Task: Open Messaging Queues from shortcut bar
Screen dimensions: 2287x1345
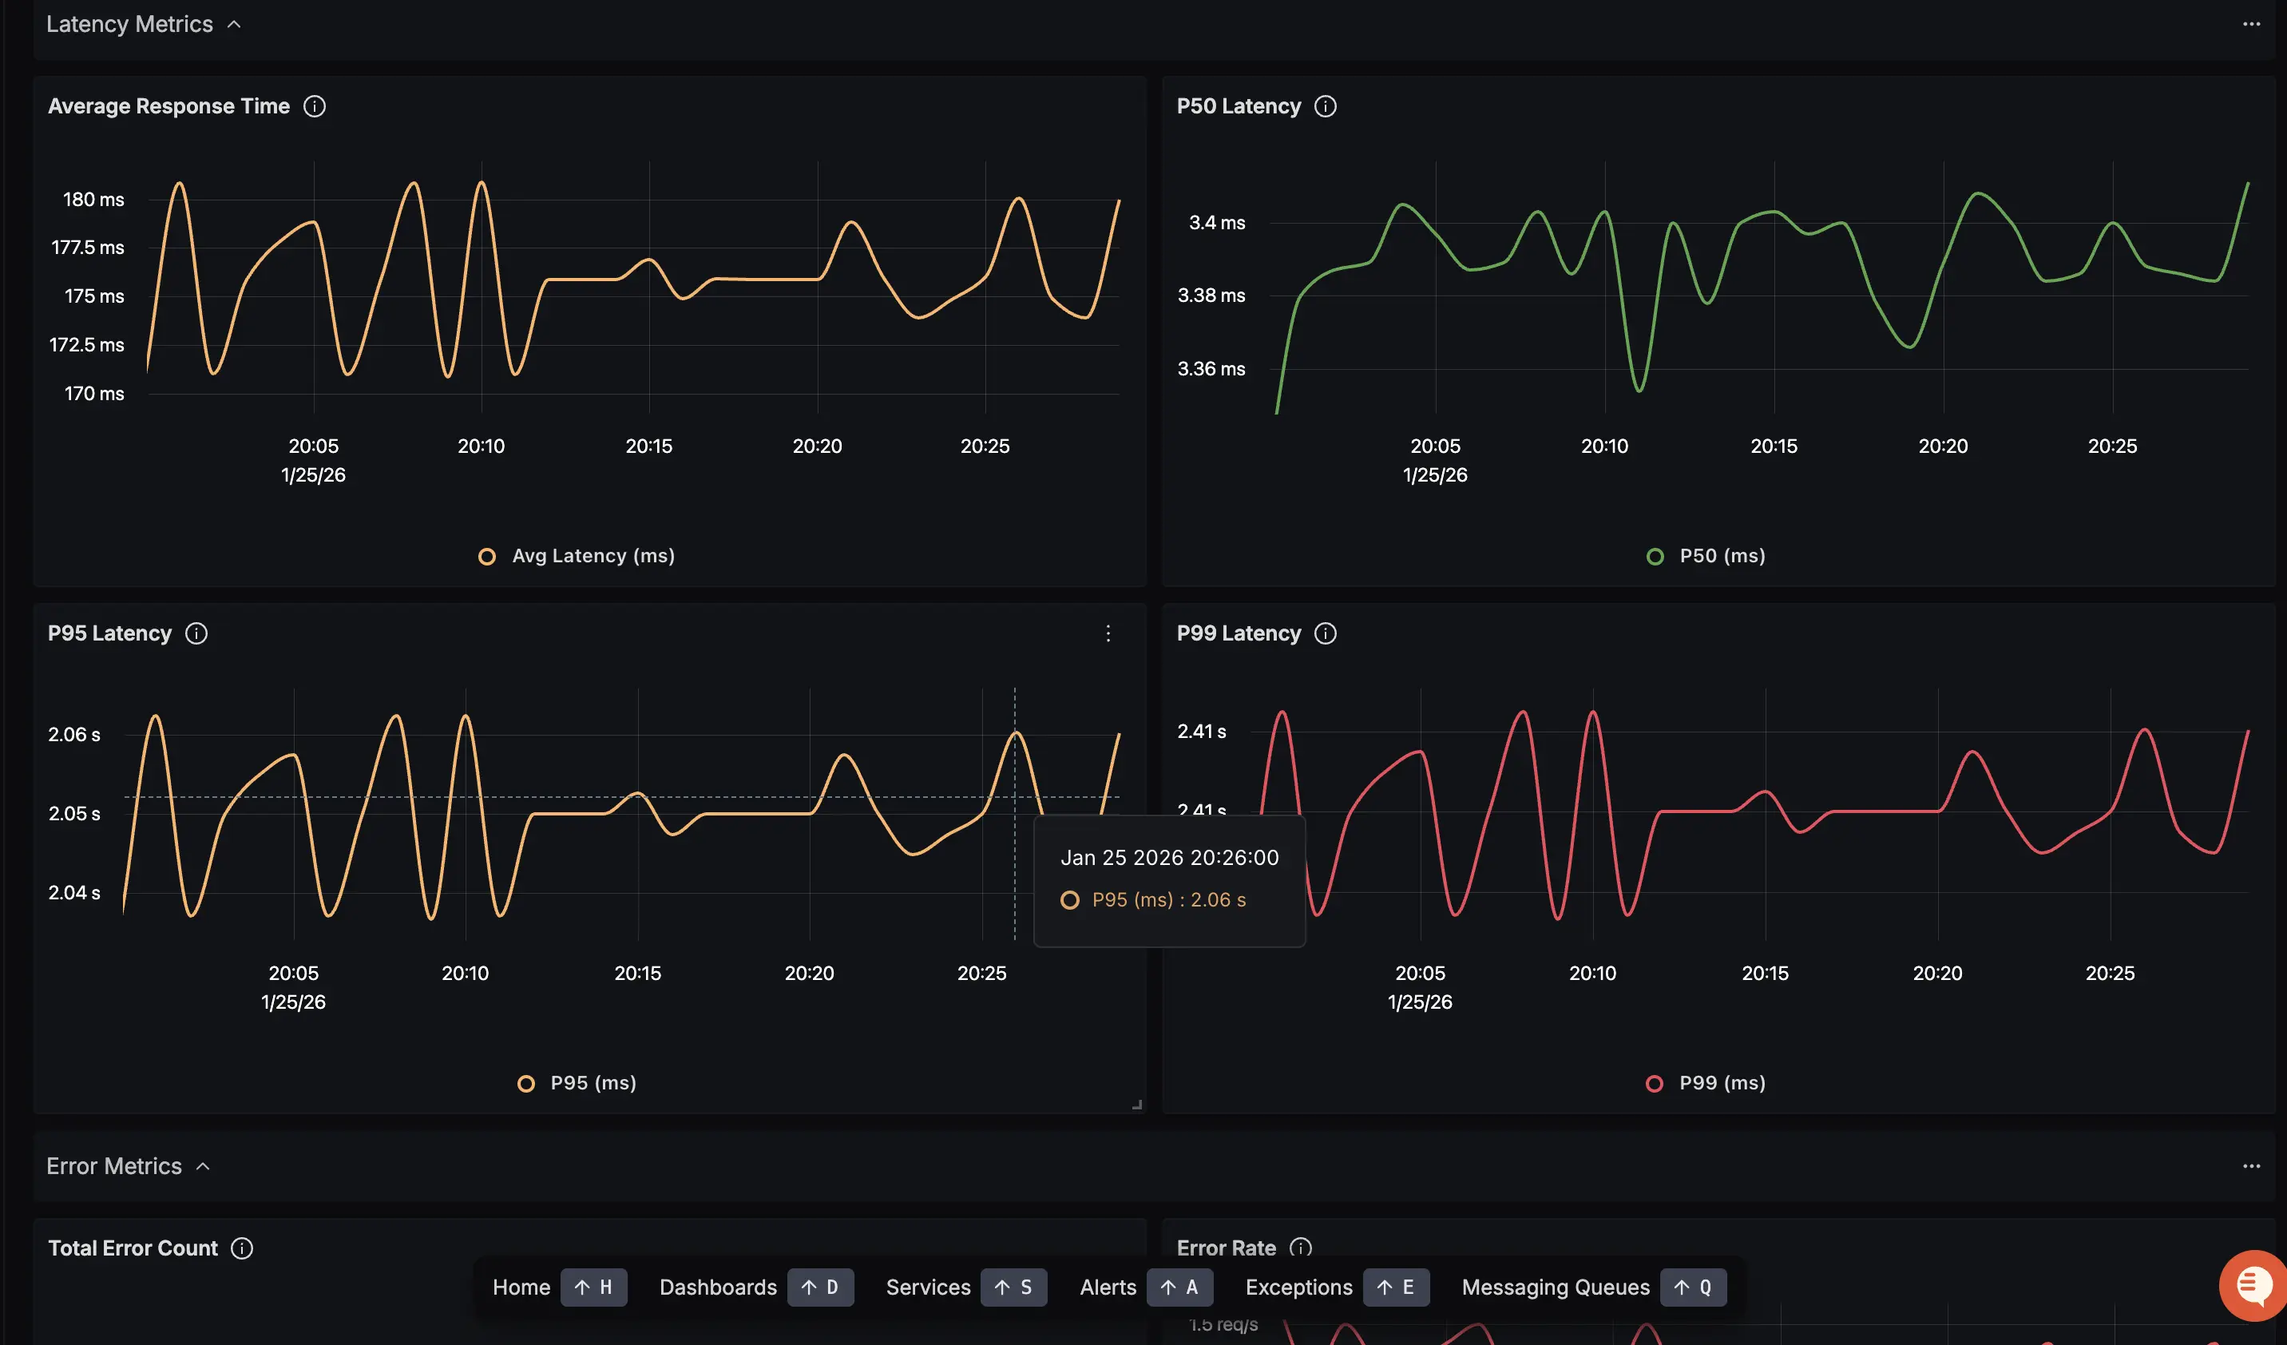Action: (x=1555, y=1287)
